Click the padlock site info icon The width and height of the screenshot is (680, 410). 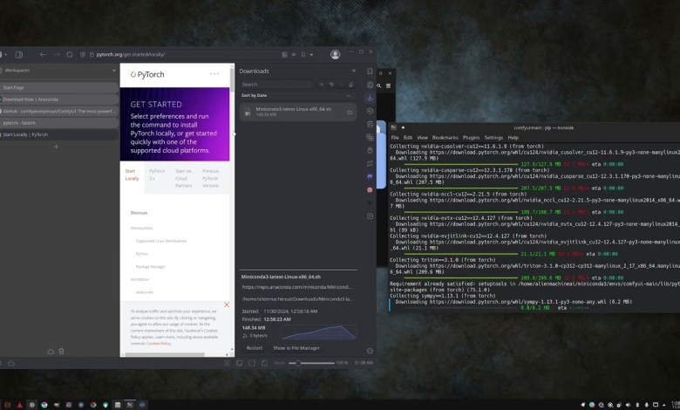(92, 55)
